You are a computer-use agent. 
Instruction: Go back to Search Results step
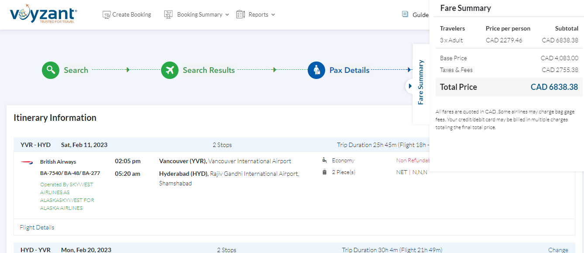click(x=209, y=70)
